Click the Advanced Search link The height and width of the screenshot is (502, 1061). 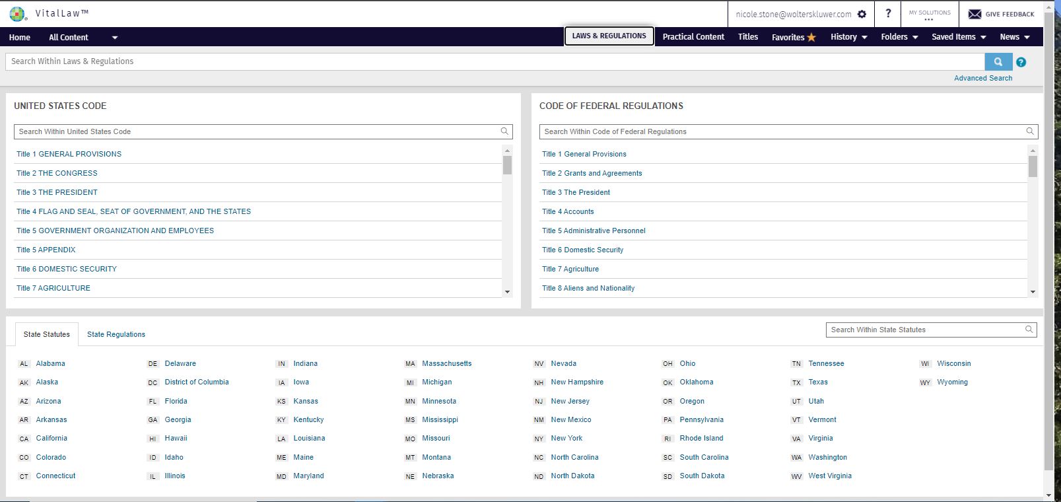pyautogui.click(x=982, y=78)
